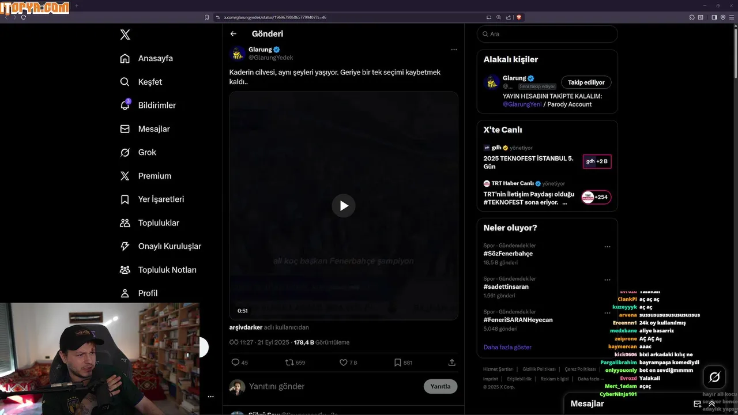Open the #FeneriSARANHeyecan trend

[x=518, y=320]
